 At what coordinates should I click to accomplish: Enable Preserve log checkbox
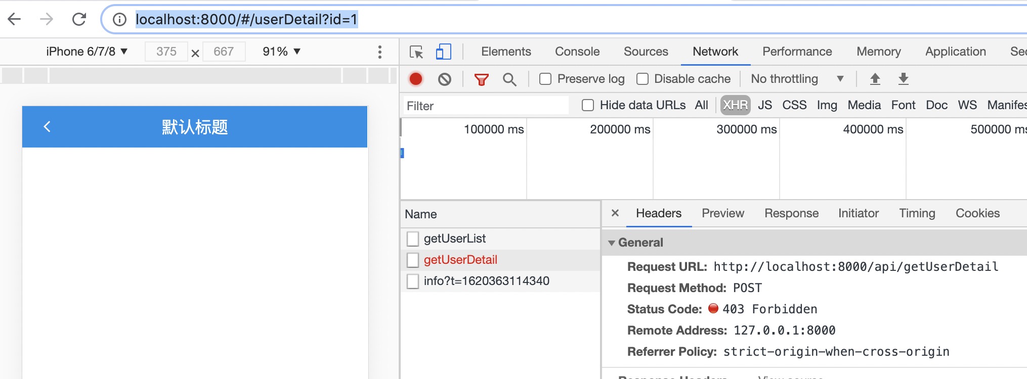[x=545, y=79]
